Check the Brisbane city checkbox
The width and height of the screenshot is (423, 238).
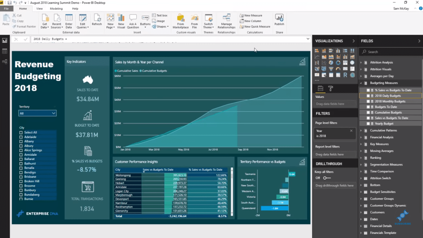[21, 177]
